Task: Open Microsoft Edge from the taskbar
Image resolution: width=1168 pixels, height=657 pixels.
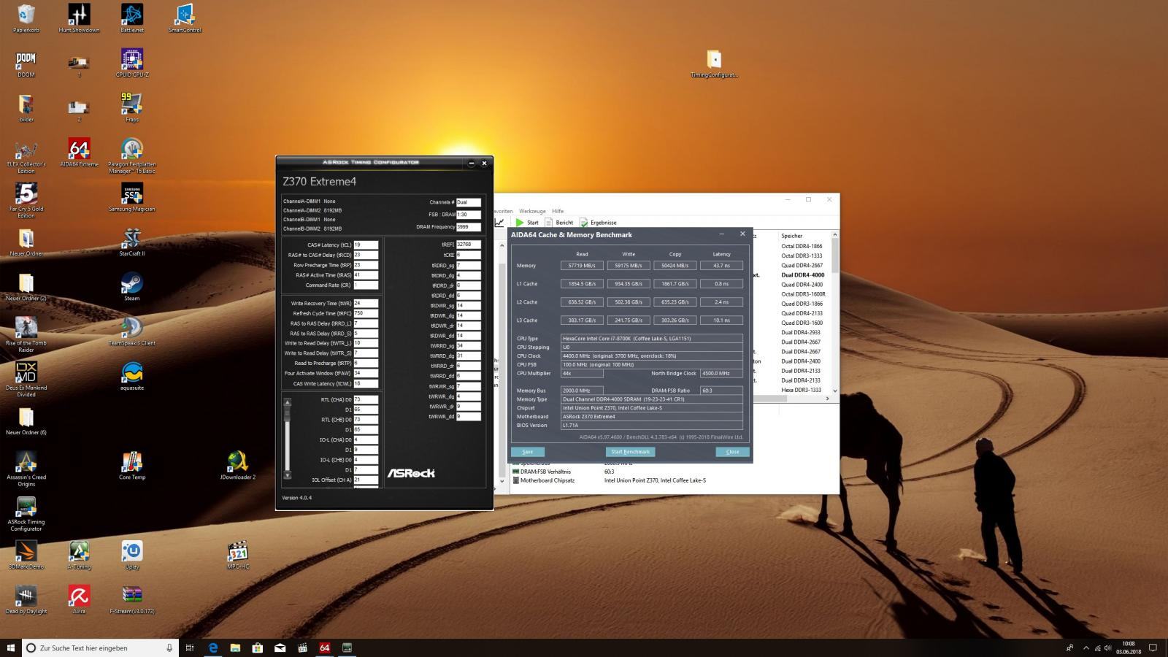Action: point(212,648)
